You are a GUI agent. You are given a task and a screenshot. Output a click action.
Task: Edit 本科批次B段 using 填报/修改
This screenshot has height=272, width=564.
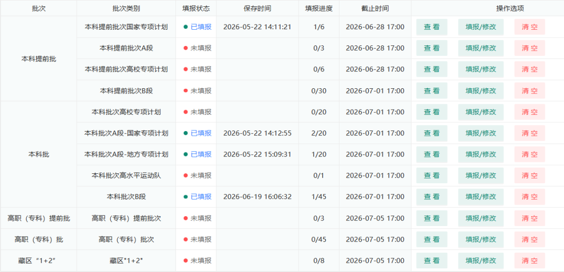point(480,197)
